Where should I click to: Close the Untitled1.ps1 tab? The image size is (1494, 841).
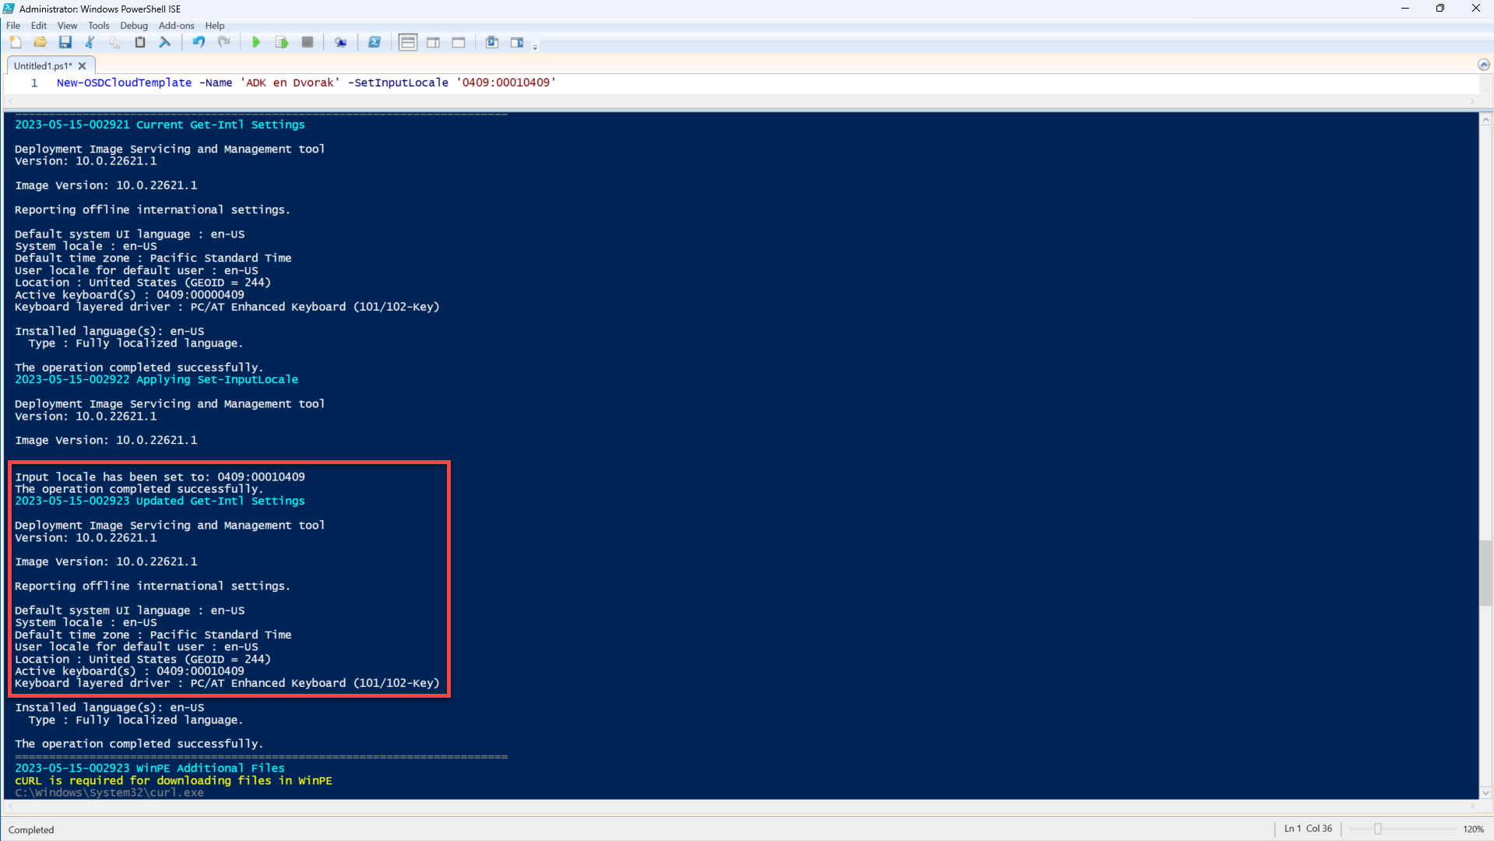point(83,66)
